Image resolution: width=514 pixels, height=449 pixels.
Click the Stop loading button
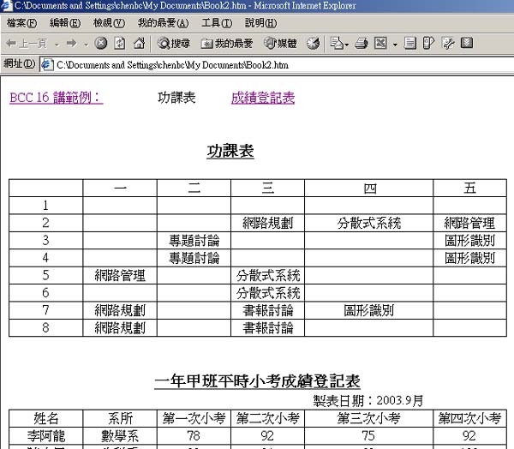[101, 43]
